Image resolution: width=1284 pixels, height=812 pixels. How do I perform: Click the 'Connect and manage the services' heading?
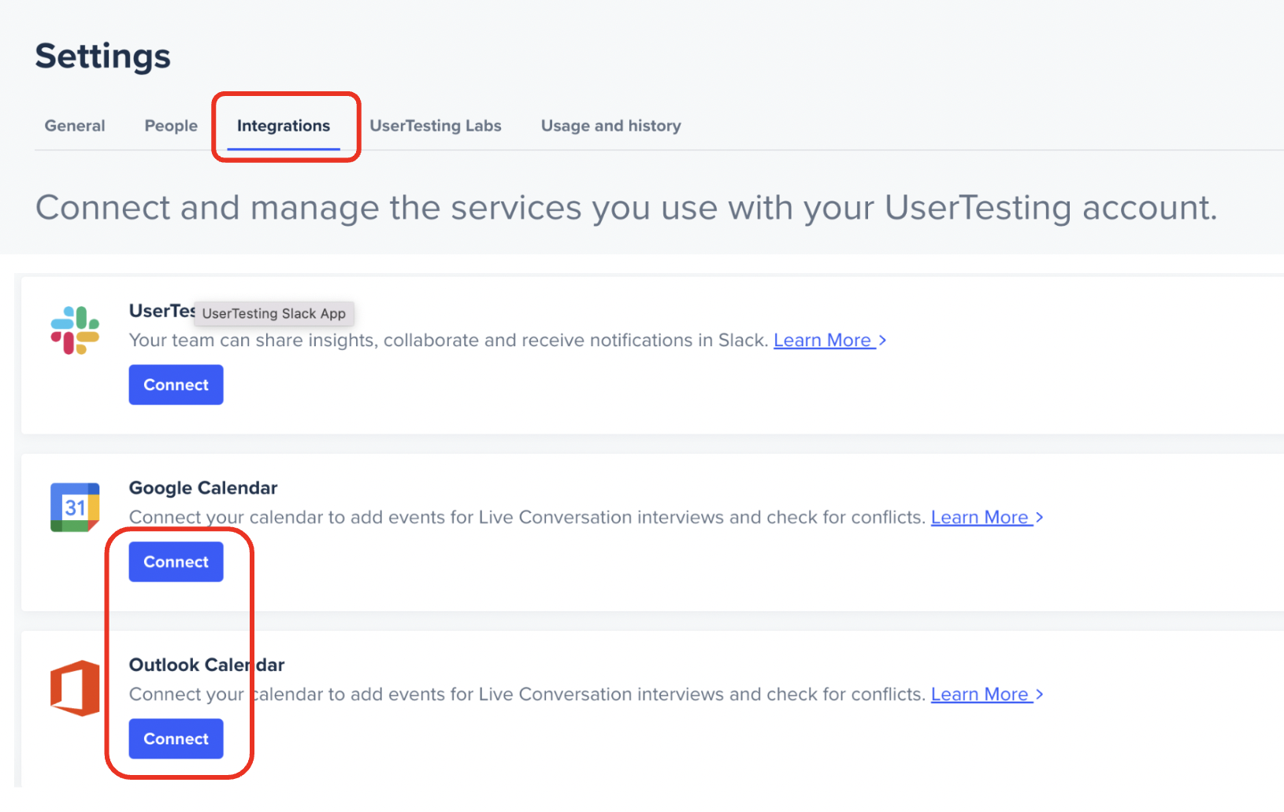tap(627, 208)
